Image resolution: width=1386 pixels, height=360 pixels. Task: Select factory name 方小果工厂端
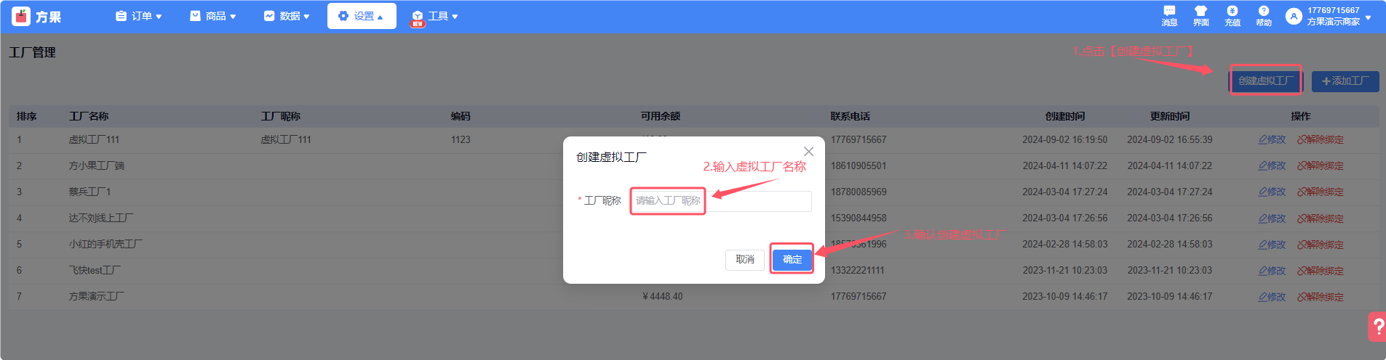[97, 165]
